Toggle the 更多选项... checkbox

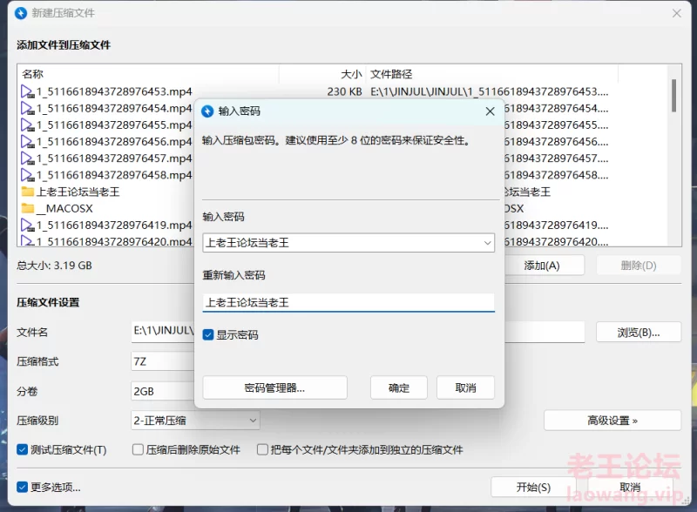[x=23, y=487]
